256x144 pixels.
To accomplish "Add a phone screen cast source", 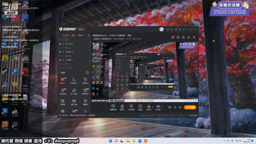I will pos(131,107).
